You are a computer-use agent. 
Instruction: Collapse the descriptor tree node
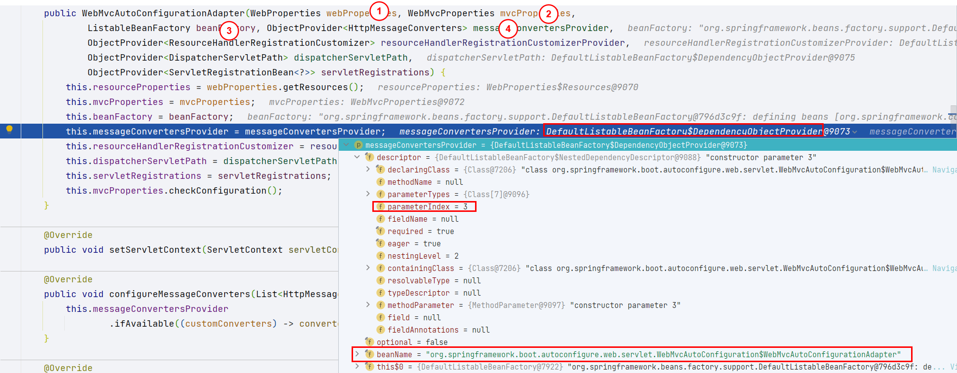coord(357,157)
